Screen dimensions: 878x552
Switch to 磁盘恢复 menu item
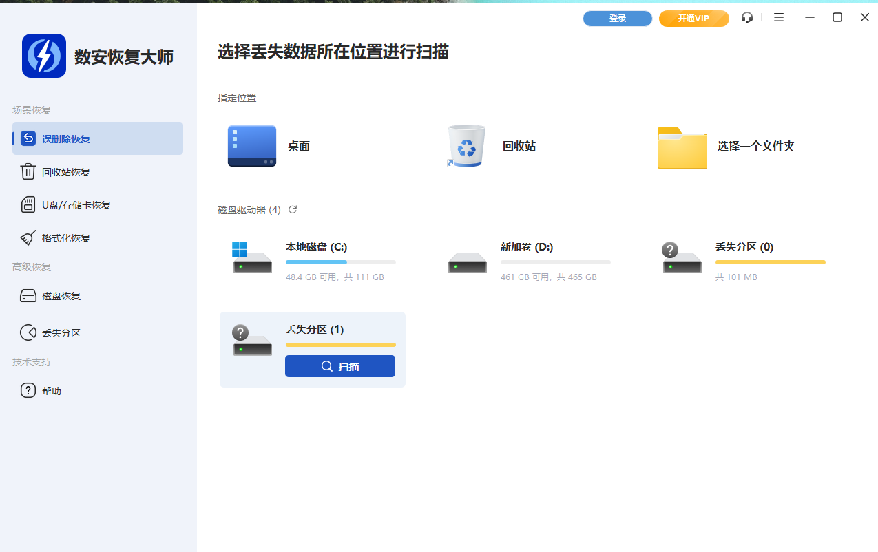point(98,296)
